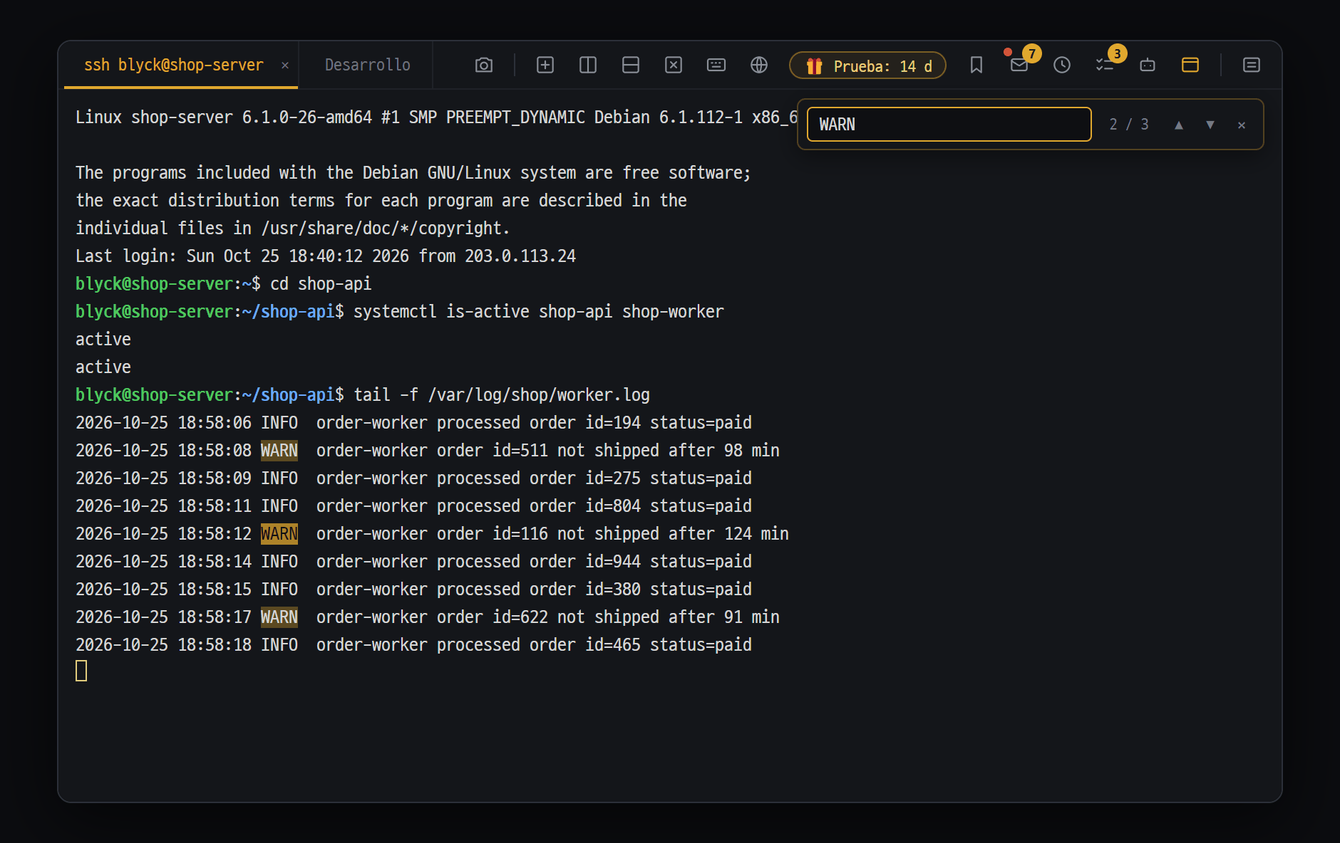Take a terminal screenshot with the camera icon
The image size is (1340, 843).
coord(484,66)
